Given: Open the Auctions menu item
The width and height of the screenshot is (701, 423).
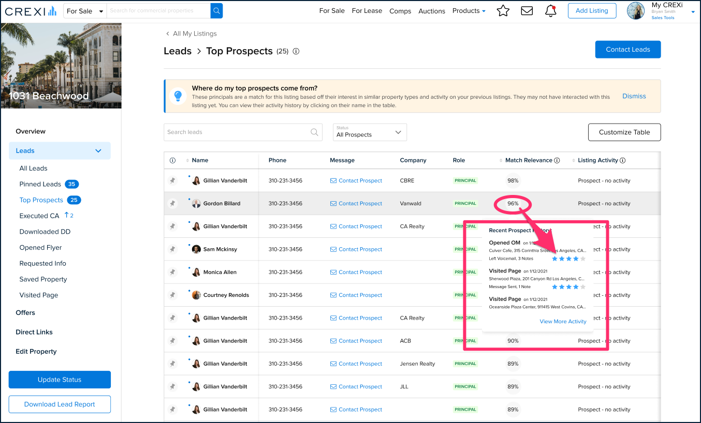Looking at the screenshot, I should [432, 10].
